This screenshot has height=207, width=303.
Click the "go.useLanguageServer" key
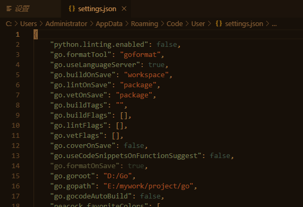coord(95,65)
